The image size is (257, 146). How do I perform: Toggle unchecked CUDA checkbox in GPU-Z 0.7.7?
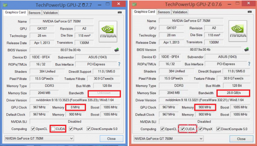point(53,129)
